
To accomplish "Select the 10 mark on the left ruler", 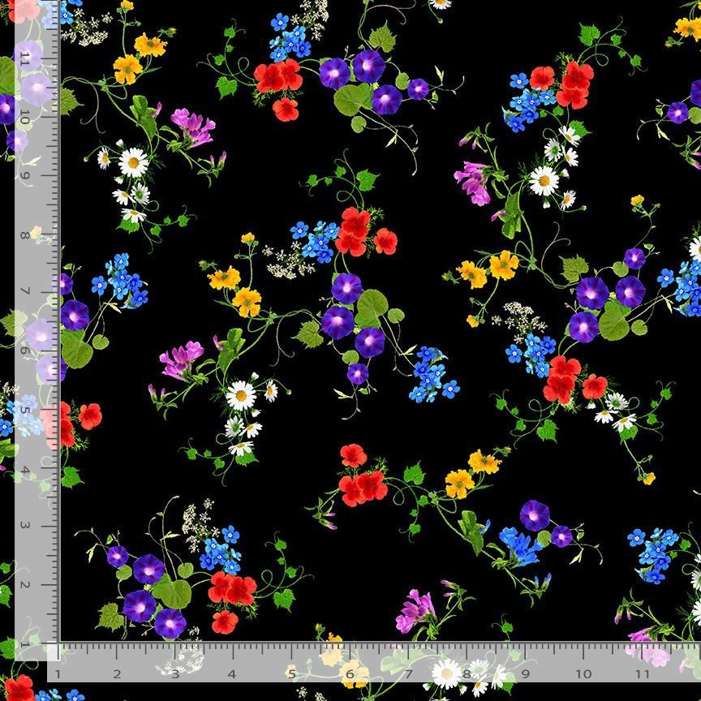I will click(x=26, y=118).
